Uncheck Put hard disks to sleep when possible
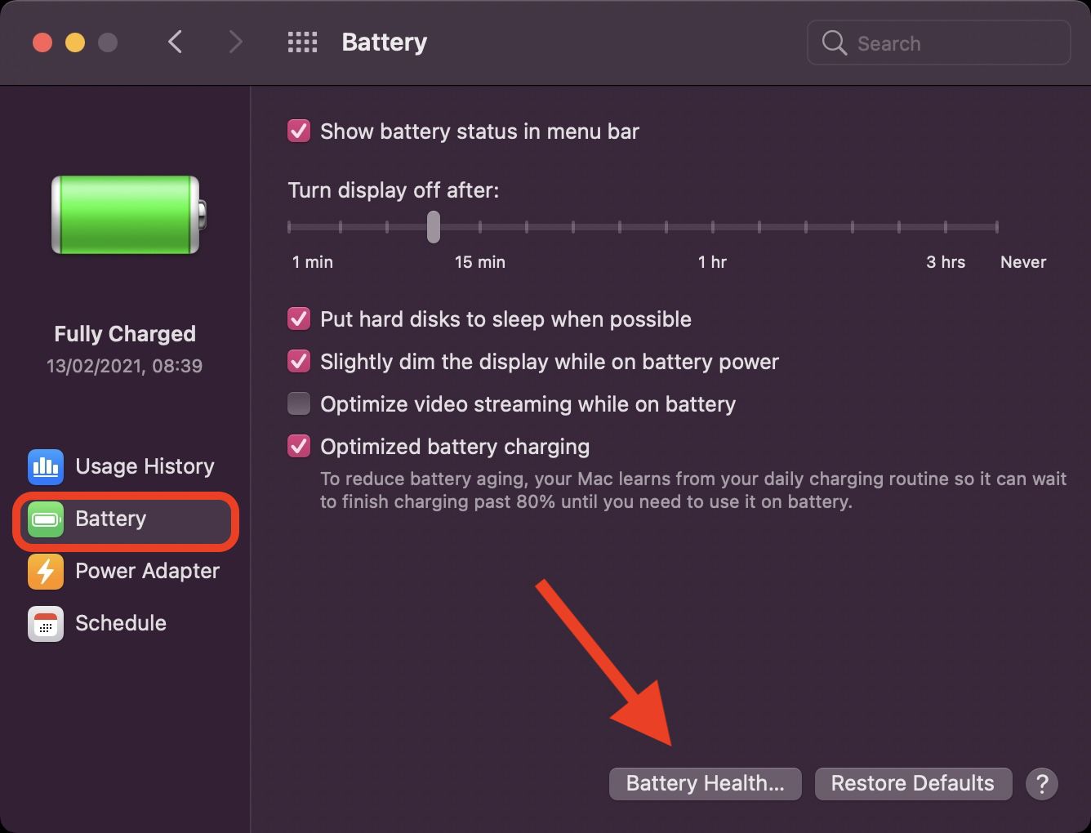The image size is (1091, 833). 299,318
